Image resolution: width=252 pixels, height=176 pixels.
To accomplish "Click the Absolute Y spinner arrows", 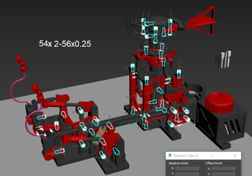I will click(198, 174).
